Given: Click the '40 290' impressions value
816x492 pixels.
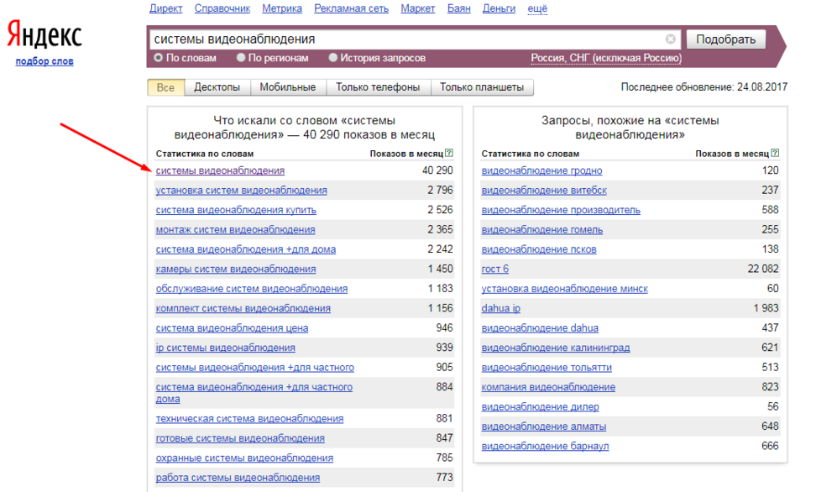Looking at the screenshot, I should 437,170.
